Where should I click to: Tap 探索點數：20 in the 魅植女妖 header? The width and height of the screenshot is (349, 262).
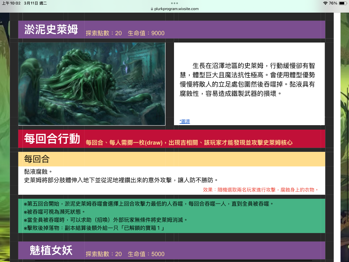[104, 254]
